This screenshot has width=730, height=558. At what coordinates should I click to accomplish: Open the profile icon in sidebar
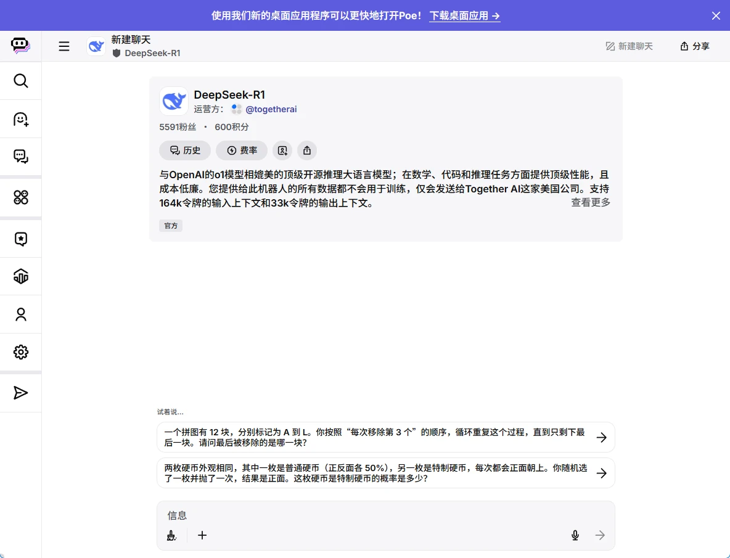(x=20, y=314)
